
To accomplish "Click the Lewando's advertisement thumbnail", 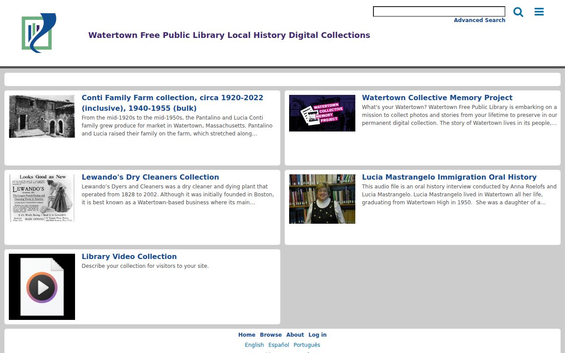I will point(42,198).
